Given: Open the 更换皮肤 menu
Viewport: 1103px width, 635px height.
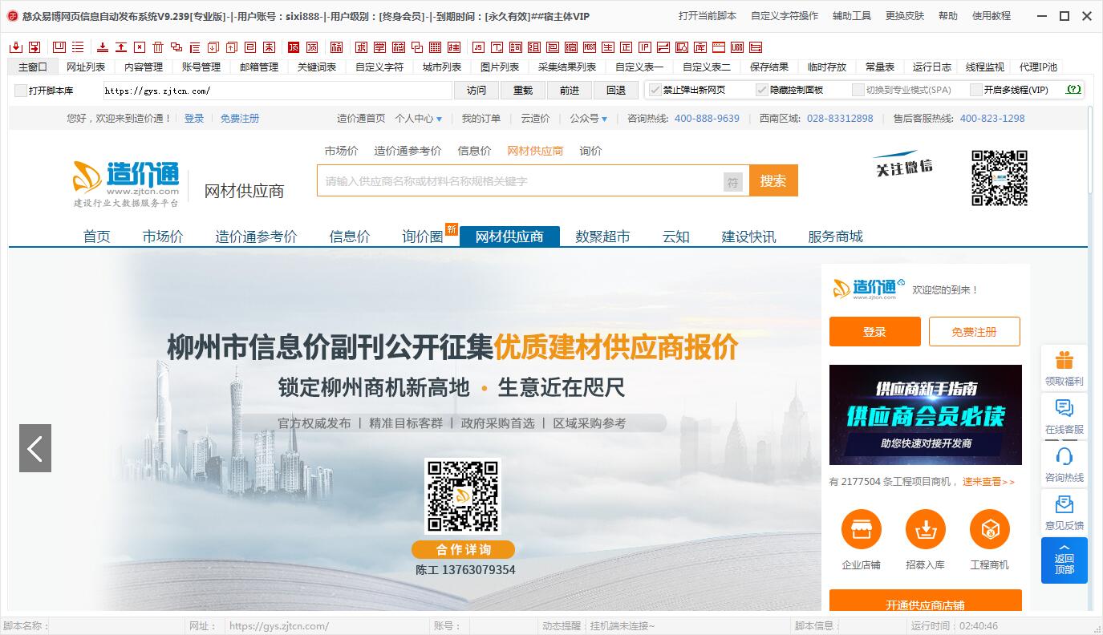Looking at the screenshot, I should coord(904,15).
